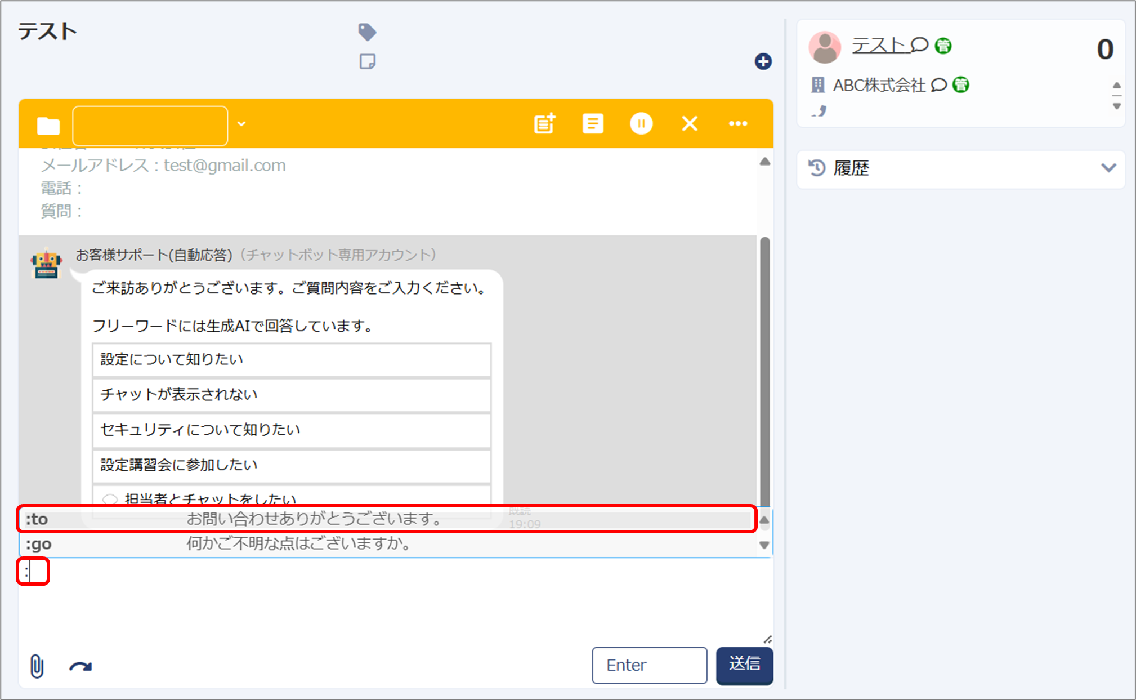
Task: Click the green badge icon beside テスト
Action: [943, 46]
